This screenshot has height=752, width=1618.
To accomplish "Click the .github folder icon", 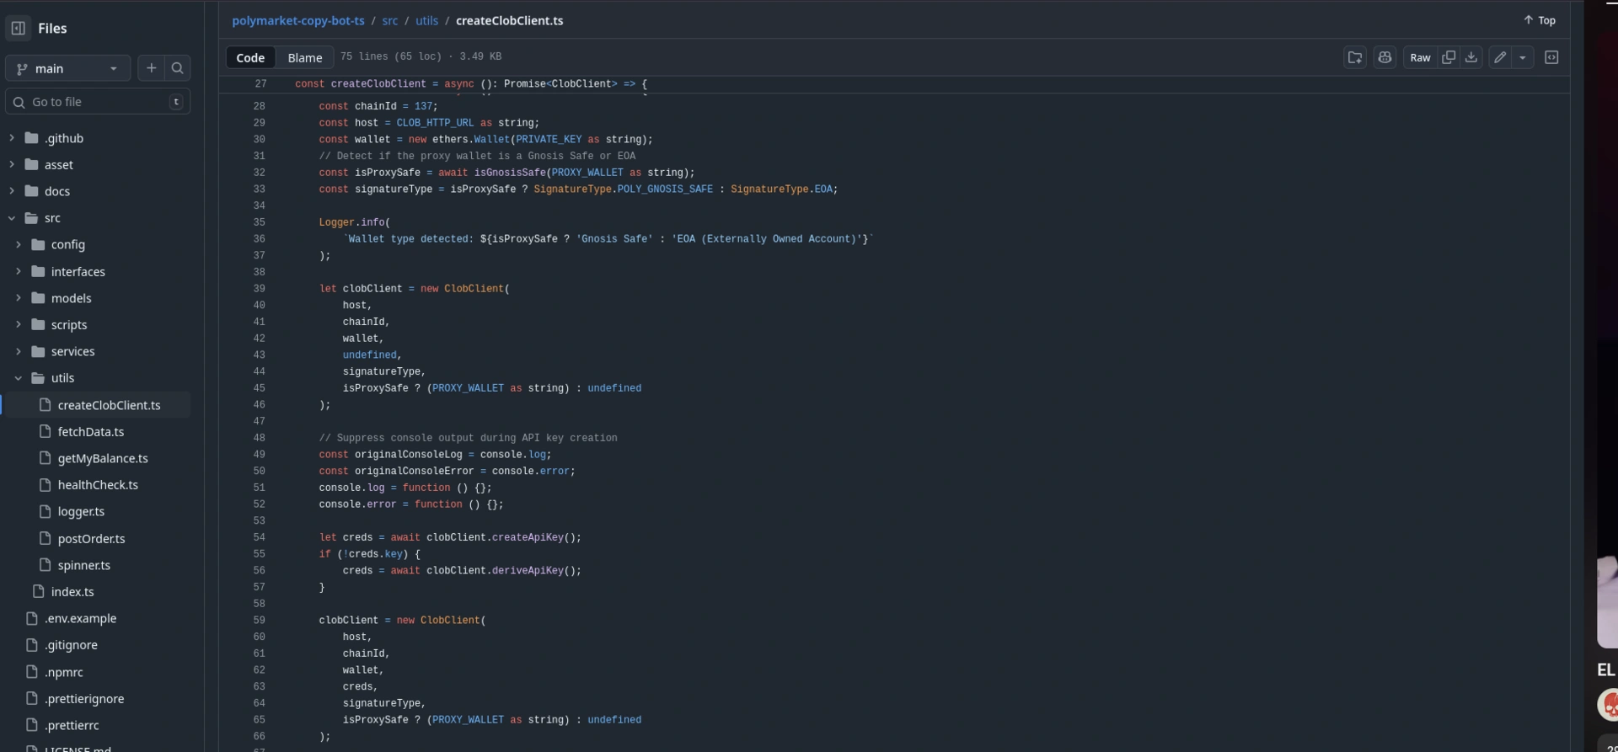I will click(32, 138).
